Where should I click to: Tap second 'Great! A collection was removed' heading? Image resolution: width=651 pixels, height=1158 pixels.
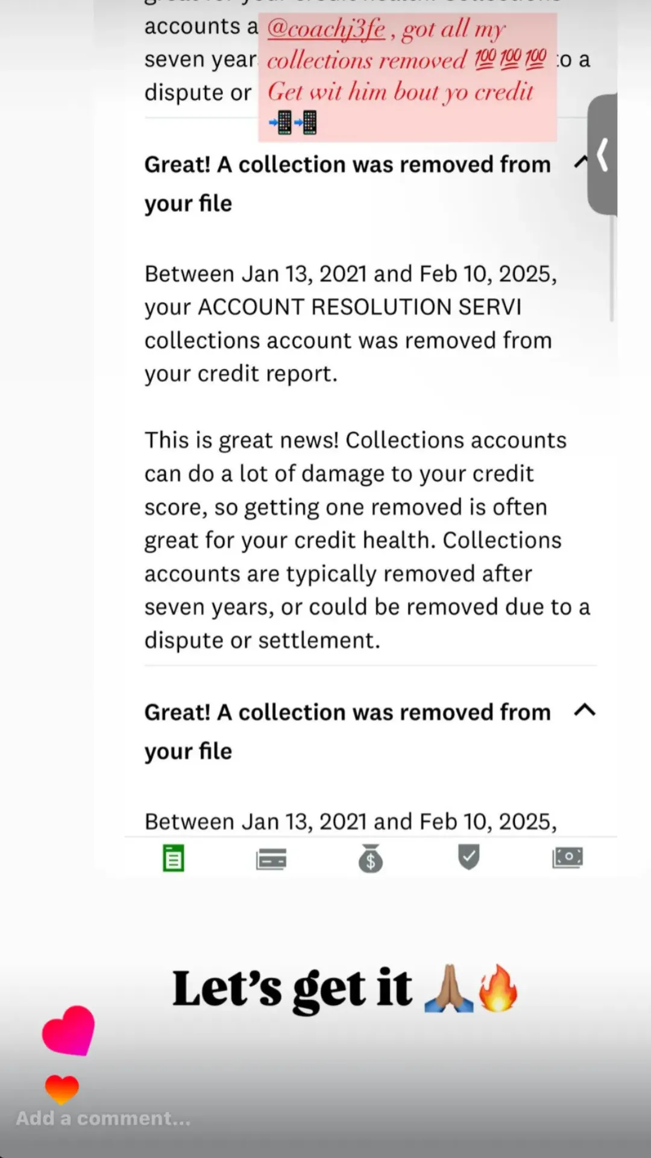tap(347, 732)
